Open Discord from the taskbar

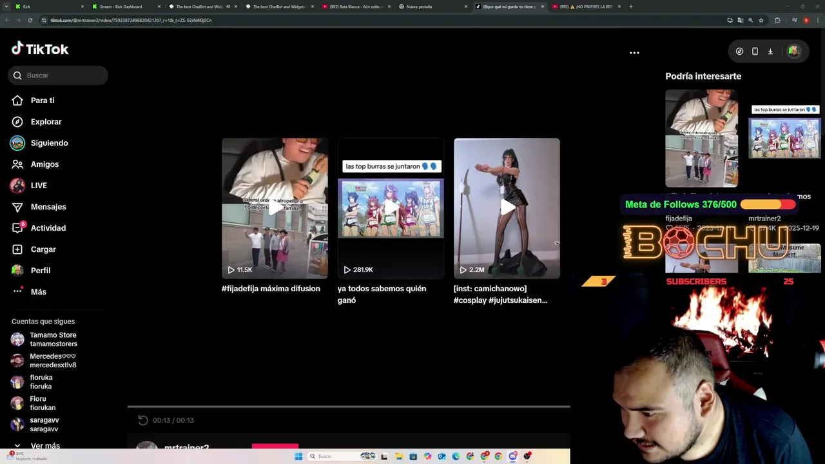[512, 456]
